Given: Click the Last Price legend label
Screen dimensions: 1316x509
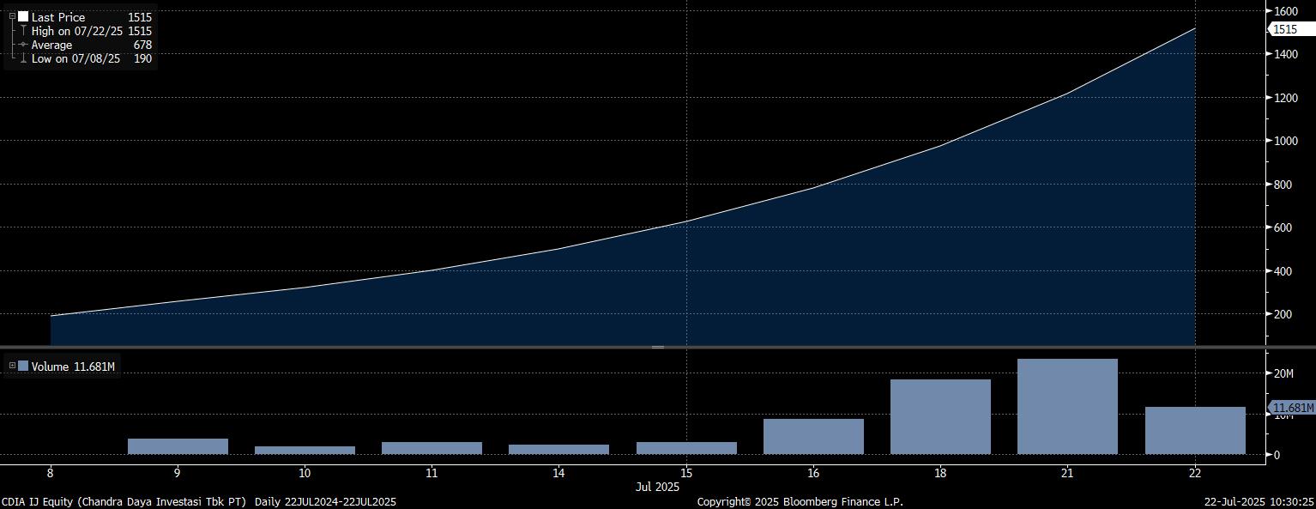Looking at the screenshot, I should pos(58,17).
